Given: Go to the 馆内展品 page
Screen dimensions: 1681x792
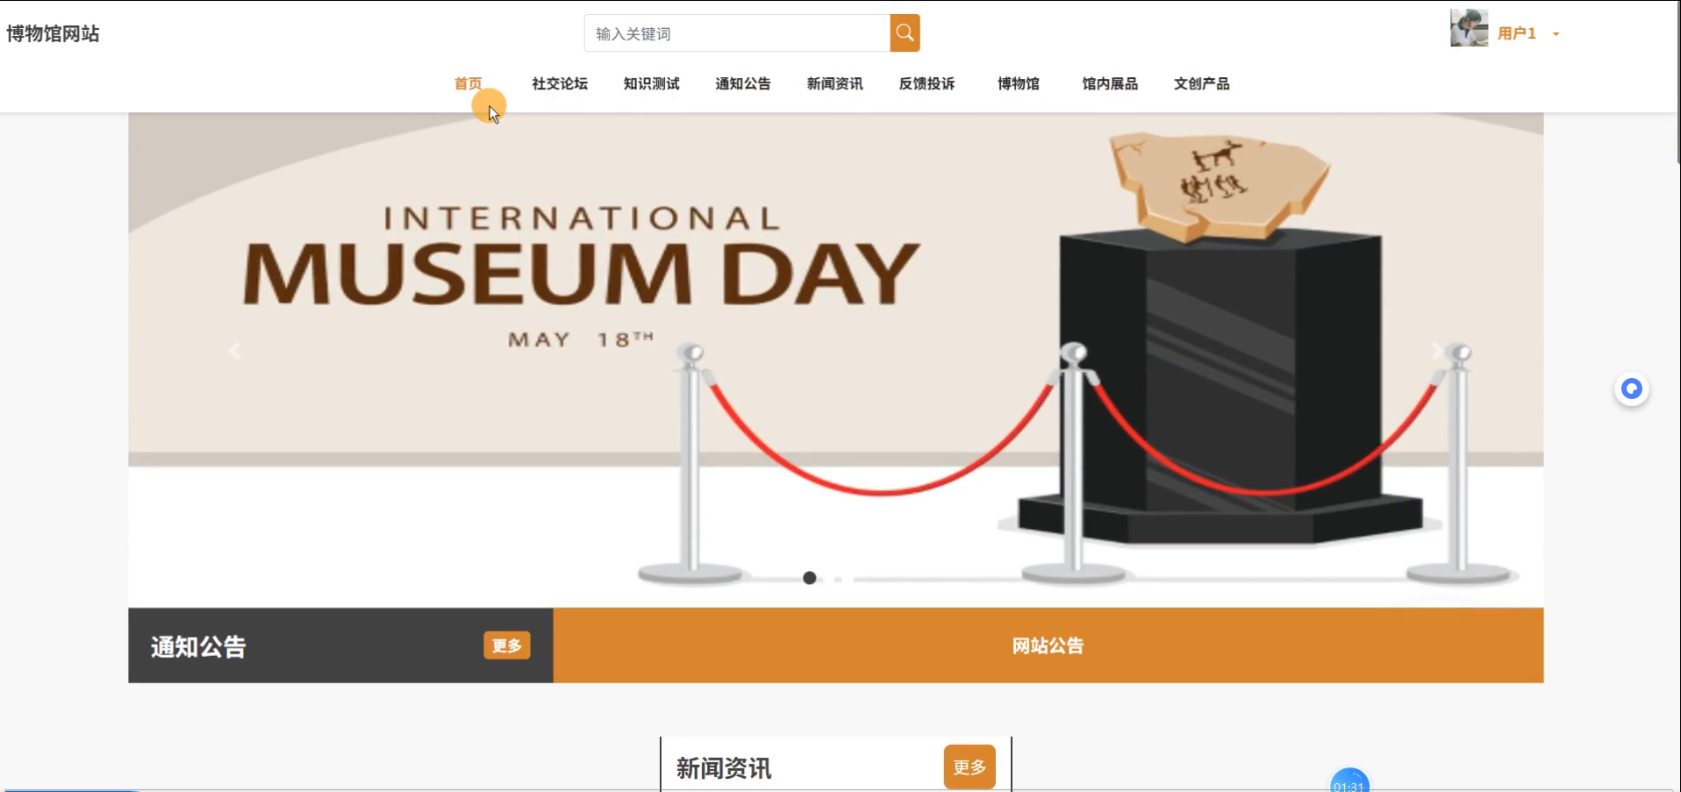Looking at the screenshot, I should tap(1110, 83).
